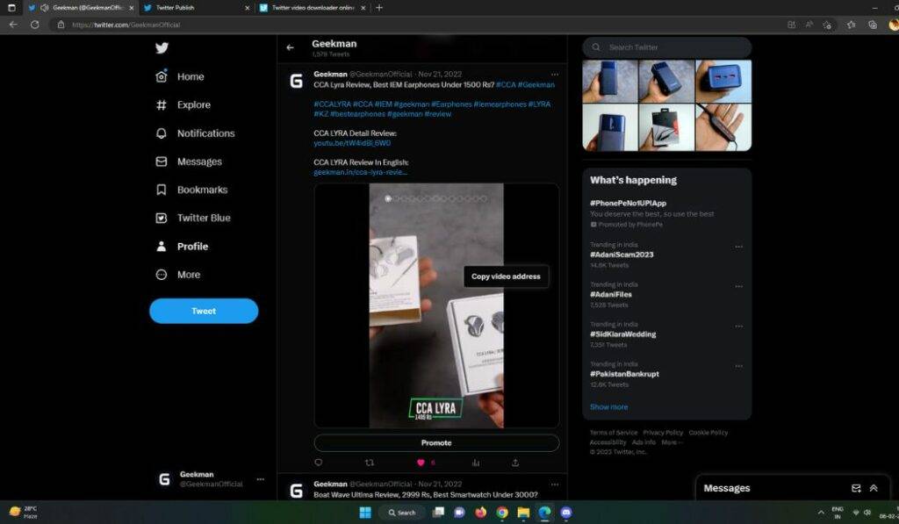Click the Promote button under the video
This screenshot has height=524, width=899.
click(x=436, y=442)
